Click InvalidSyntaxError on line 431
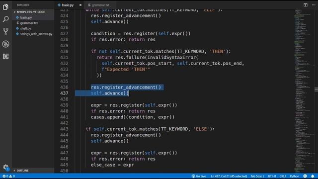Image resolution: width=318 pixels, height=179 pixels. (x=171, y=58)
